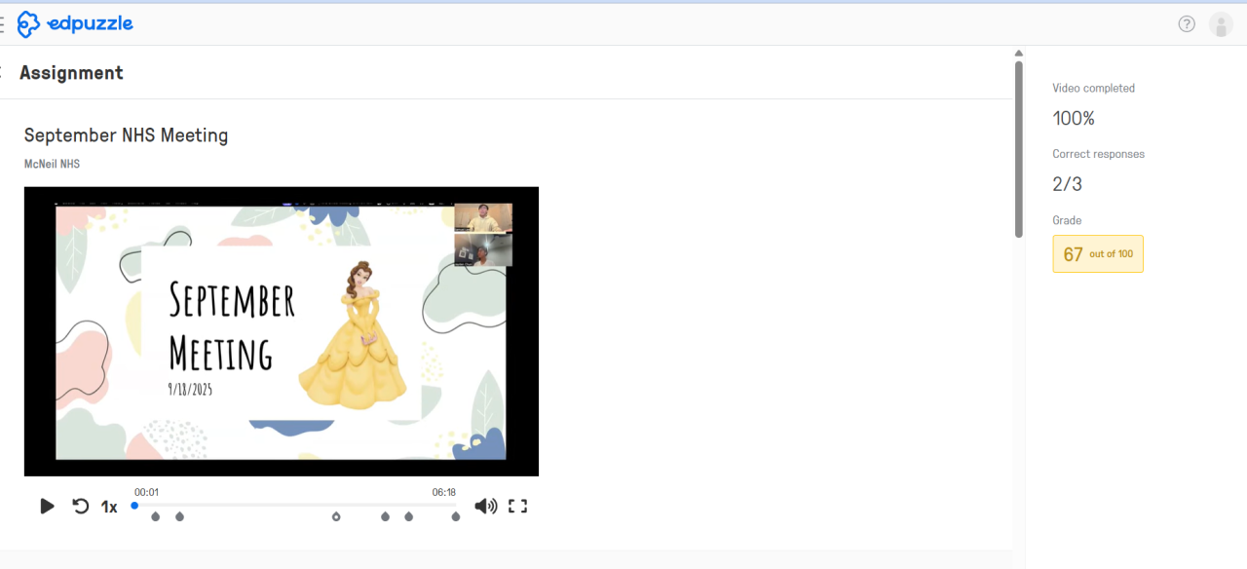This screenshot has width=1247, height=569.
Task: Select the hollow ring marker on the timeline
Action: pyautogui.click(x=336, y=516)
